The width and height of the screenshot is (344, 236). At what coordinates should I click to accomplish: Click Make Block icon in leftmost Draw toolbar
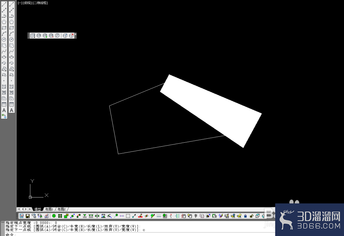(x=4, y=75)
